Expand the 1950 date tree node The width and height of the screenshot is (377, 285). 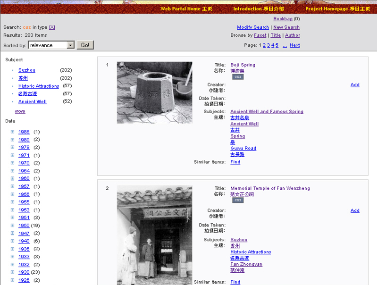coord(12,226)
